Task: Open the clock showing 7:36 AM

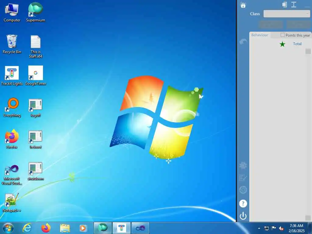Action: click(296, 228)
